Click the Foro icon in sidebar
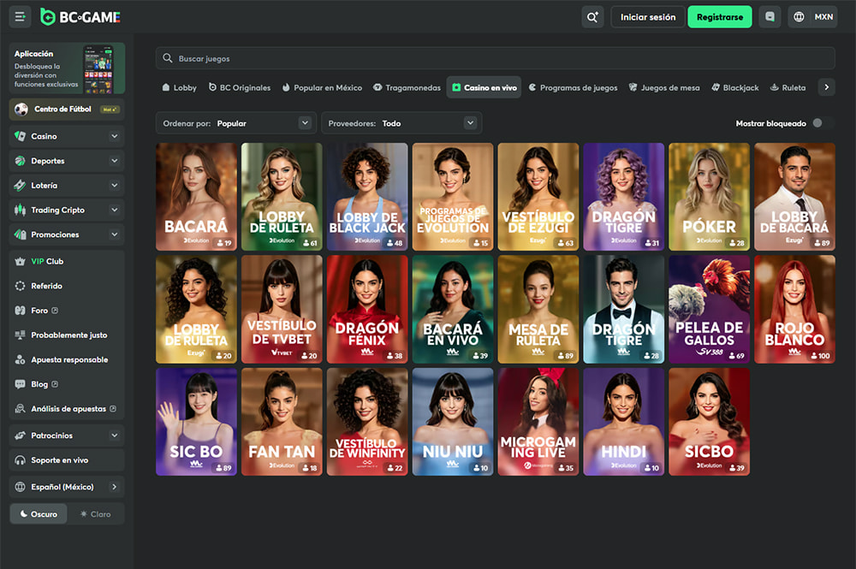856x569 pixels. point(21,311)
